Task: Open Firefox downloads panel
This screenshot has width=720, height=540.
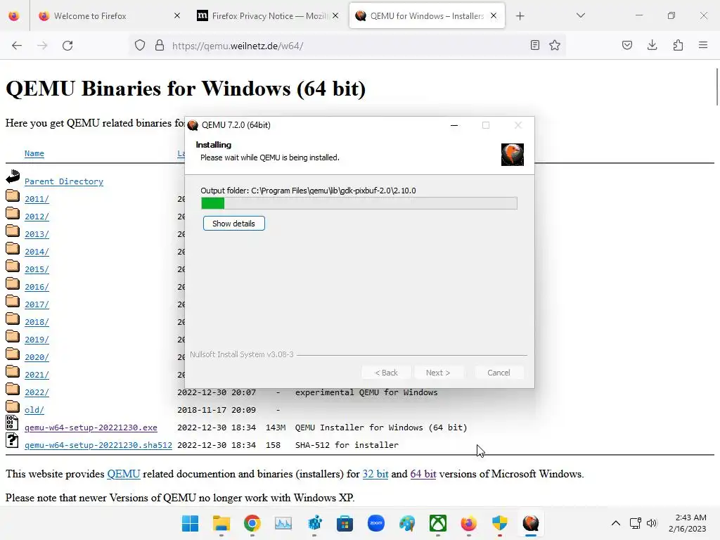Action: pyautogui.click(x=652, y=45)
